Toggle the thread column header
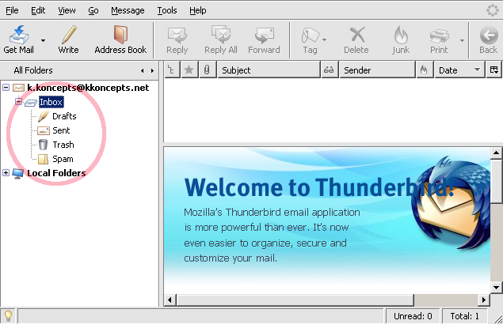The image size is (503, 324). pyautogui.click(x=172, y=70)
